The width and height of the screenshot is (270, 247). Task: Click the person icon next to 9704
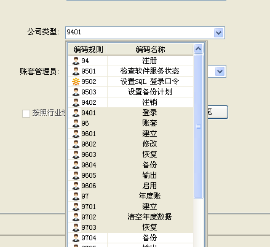(76, 238)
